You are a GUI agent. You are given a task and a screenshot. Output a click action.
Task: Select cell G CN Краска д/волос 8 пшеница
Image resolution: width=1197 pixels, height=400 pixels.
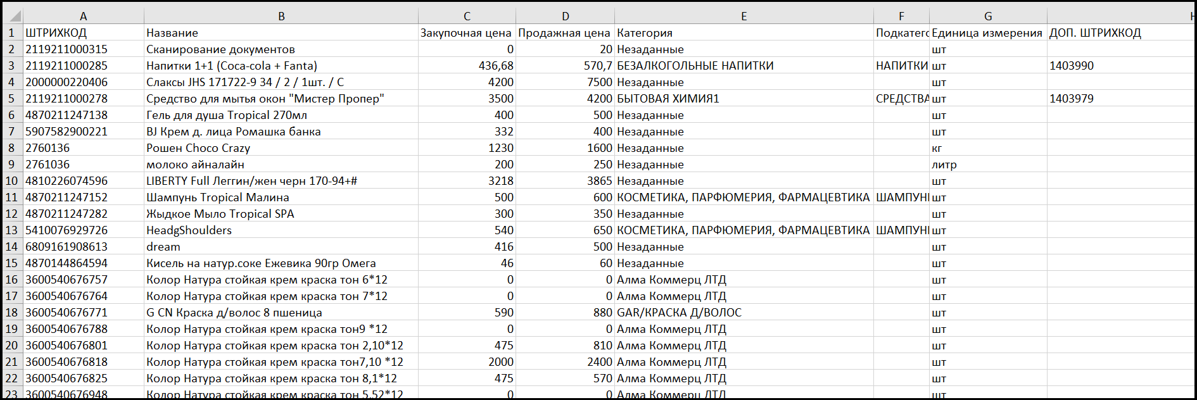coord(281,312)
